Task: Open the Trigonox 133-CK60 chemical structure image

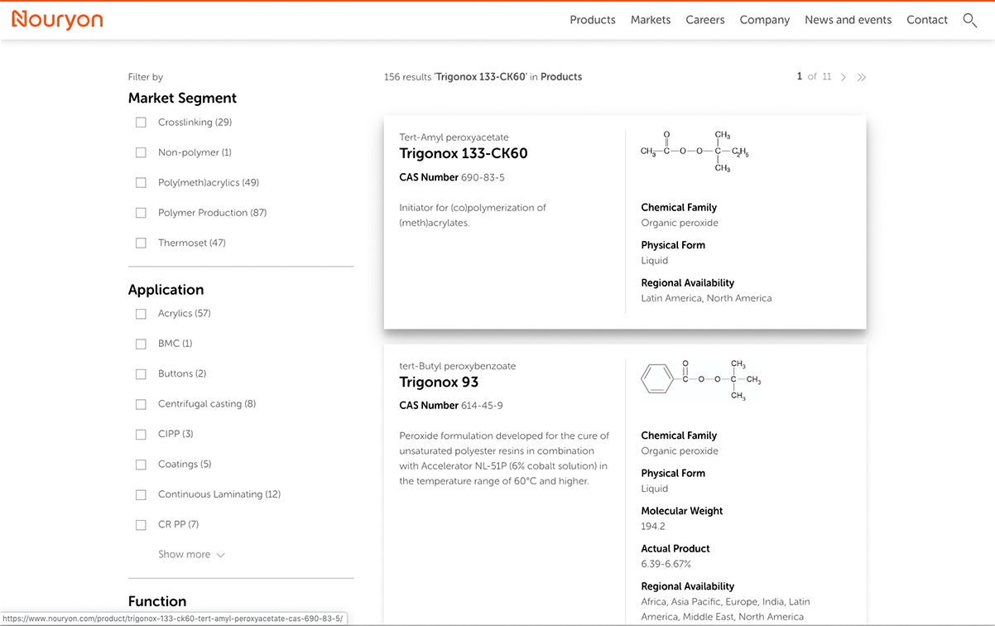Action: click(695, 152)
